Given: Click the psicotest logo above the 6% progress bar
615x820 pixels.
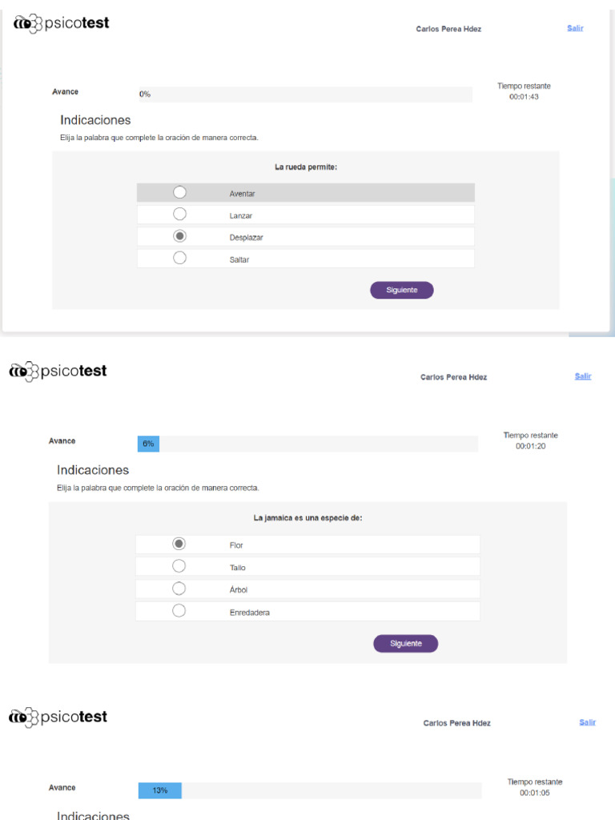Looking at the screenshot, I should [x=58, y=371].
